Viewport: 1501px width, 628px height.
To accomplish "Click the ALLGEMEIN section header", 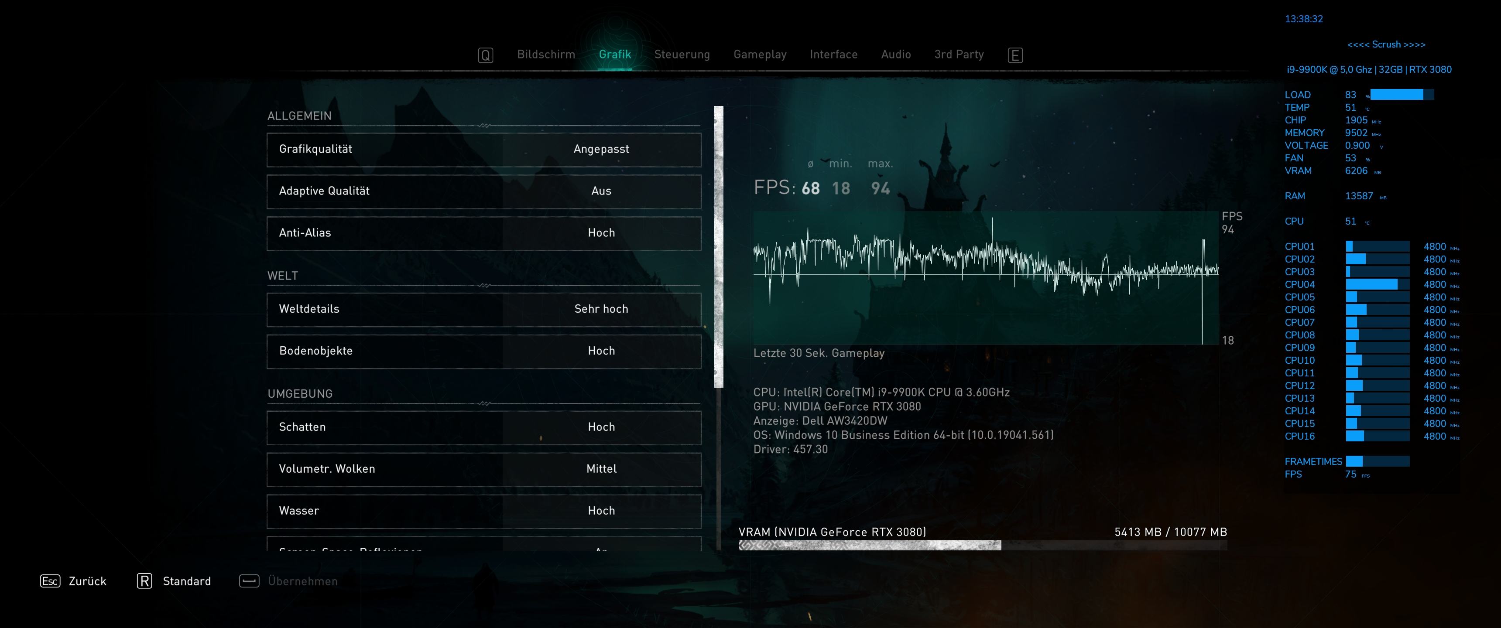I will click(299, 115).
